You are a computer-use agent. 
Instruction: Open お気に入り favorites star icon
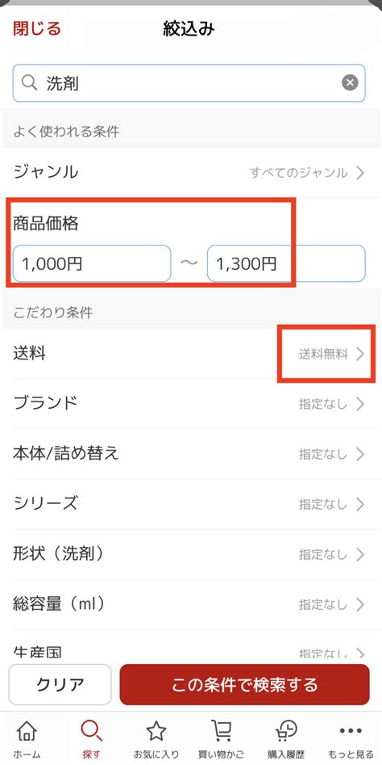click(x=156, y=731)
